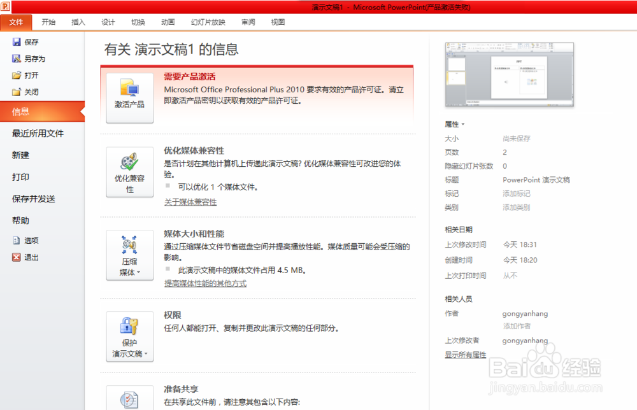Click the Check for Issues button under 准备共享
Viewport: 637px width, 410px height.
click(129, 399)
